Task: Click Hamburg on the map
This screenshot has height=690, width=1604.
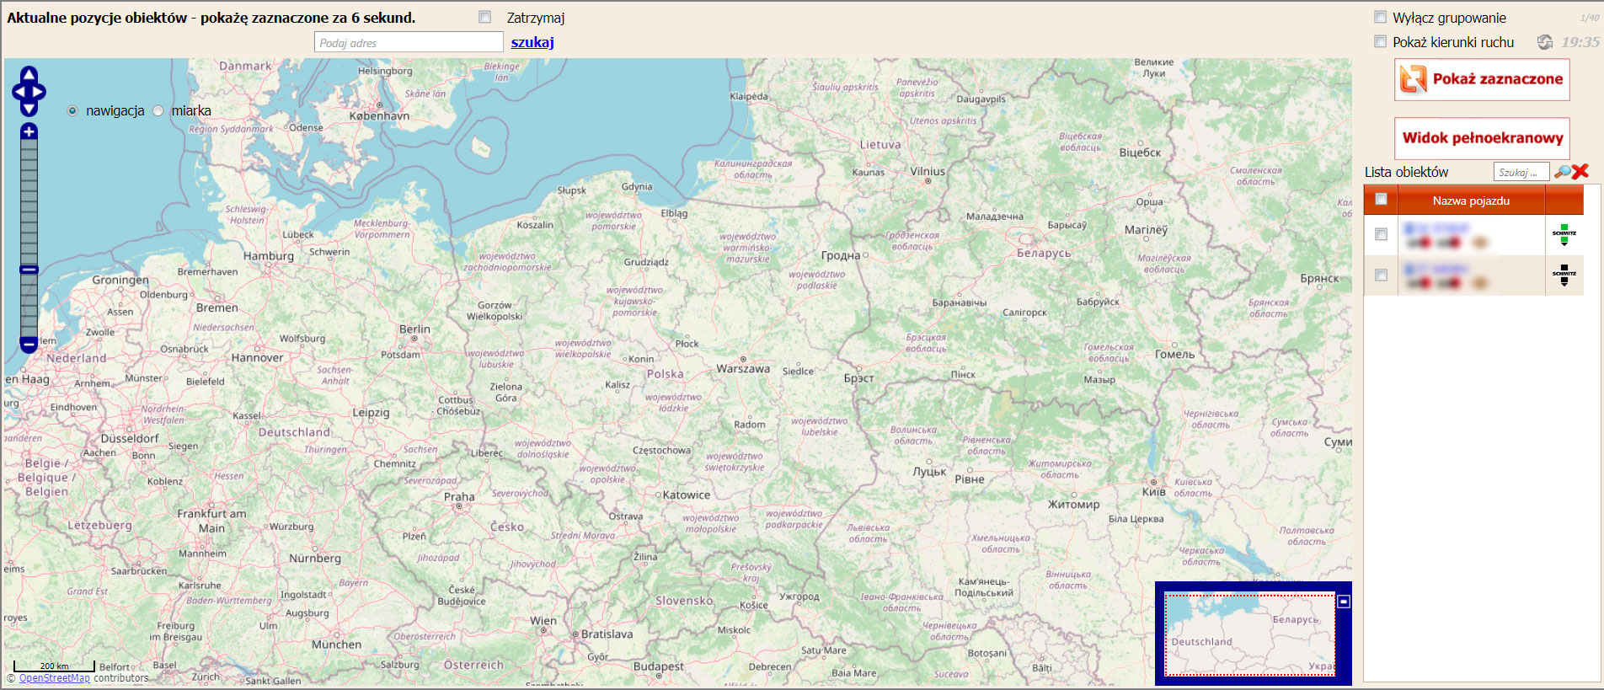Action: click(x=269, y=256)
